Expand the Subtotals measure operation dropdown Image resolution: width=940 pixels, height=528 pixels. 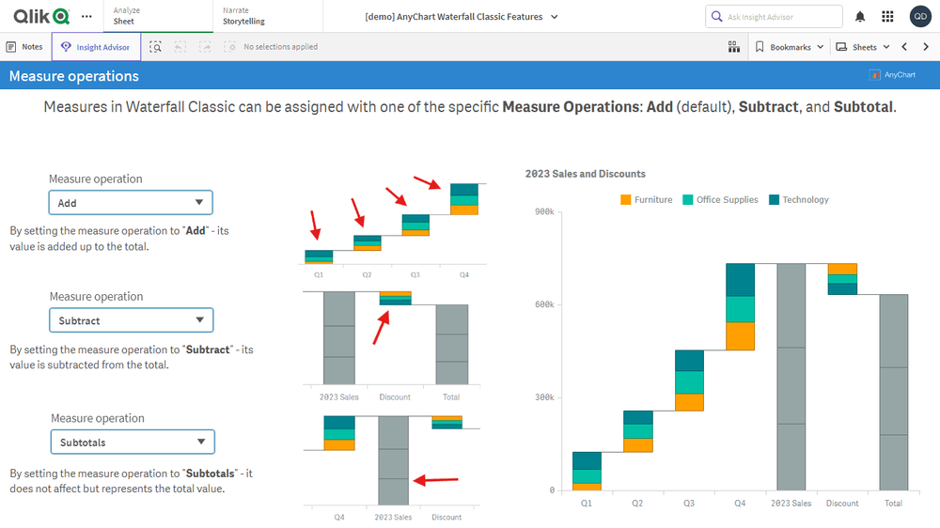(x=132, y=442)
